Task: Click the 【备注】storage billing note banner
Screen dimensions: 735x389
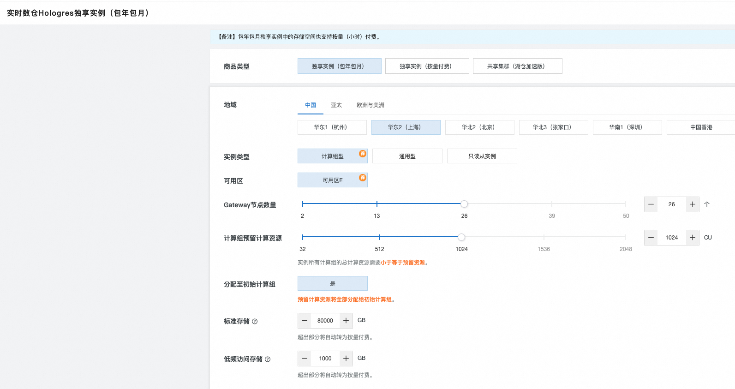Action: tap(472, 37)
